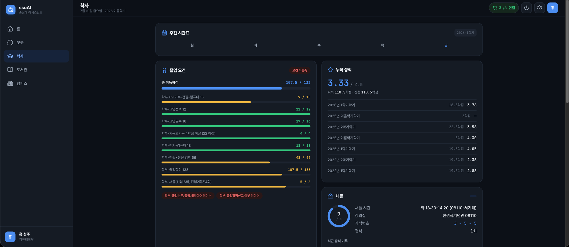Viewport: 569px width, 247px height.
Task: Click the 요건 미충족 status badge
Action: 300,70
